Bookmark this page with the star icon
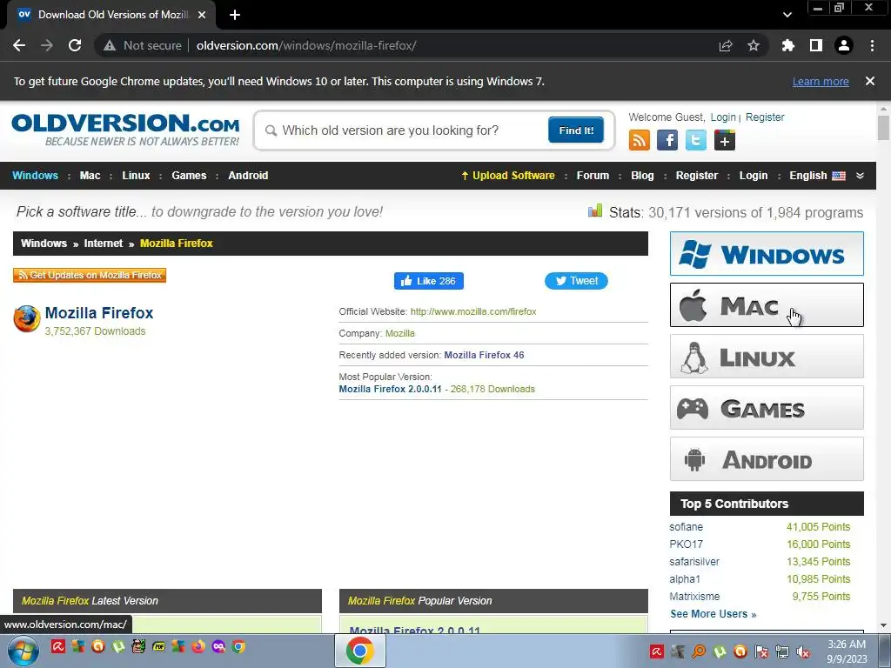The height and width of the screenshot is (668, 891). [x=754, y=45]
